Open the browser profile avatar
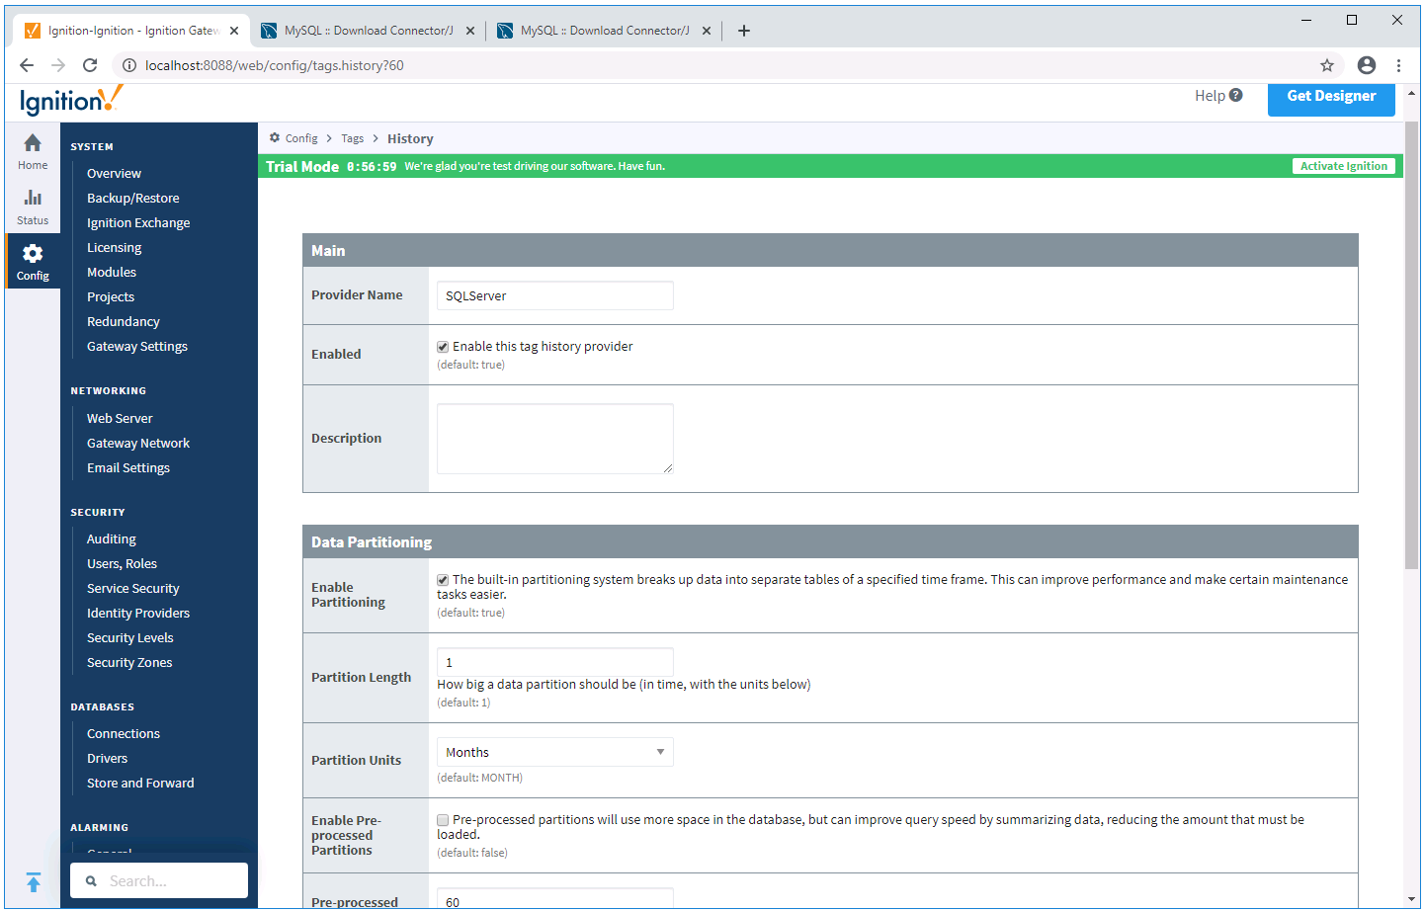Image resolution: width=1425 pixels, height=911 pixels. pyautogui.click(x=1367, y=65)
